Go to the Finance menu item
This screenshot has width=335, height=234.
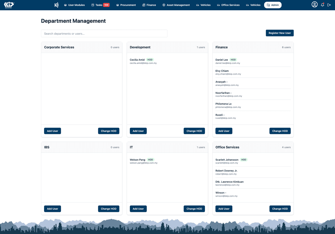pos(149,5)
